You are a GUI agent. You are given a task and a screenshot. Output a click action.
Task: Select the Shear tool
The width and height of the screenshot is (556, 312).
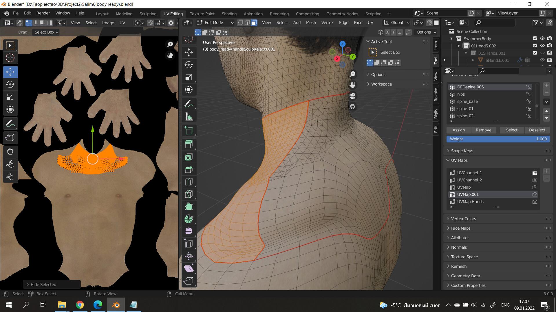[x=189, y=268]
